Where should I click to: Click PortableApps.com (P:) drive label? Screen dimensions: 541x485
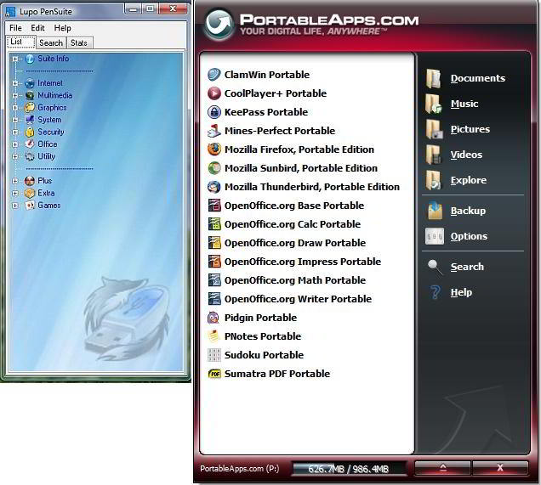[239, 469]
